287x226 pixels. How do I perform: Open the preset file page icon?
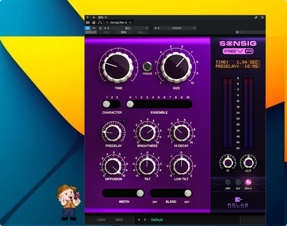tap(100, 28)
